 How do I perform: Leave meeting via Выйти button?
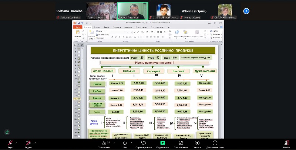click(286, 144)
